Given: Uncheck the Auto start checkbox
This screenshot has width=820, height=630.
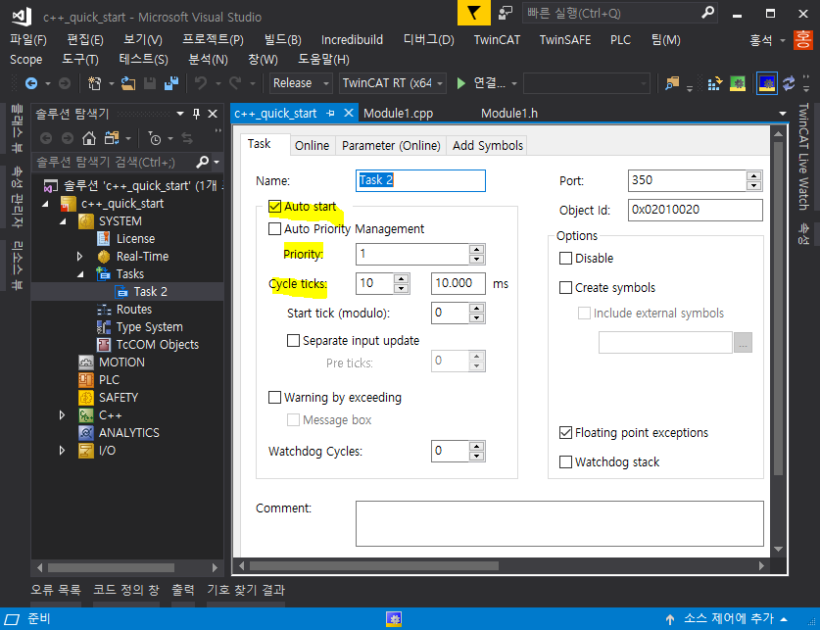Looking at the screenshot, I should click(274, 207).
